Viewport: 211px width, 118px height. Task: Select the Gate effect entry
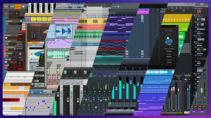click(198, 27)
